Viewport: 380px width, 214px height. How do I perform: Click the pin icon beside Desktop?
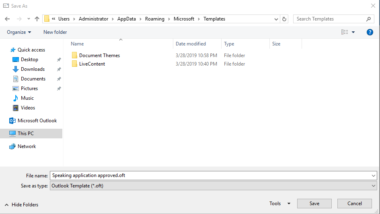[59, 60]
